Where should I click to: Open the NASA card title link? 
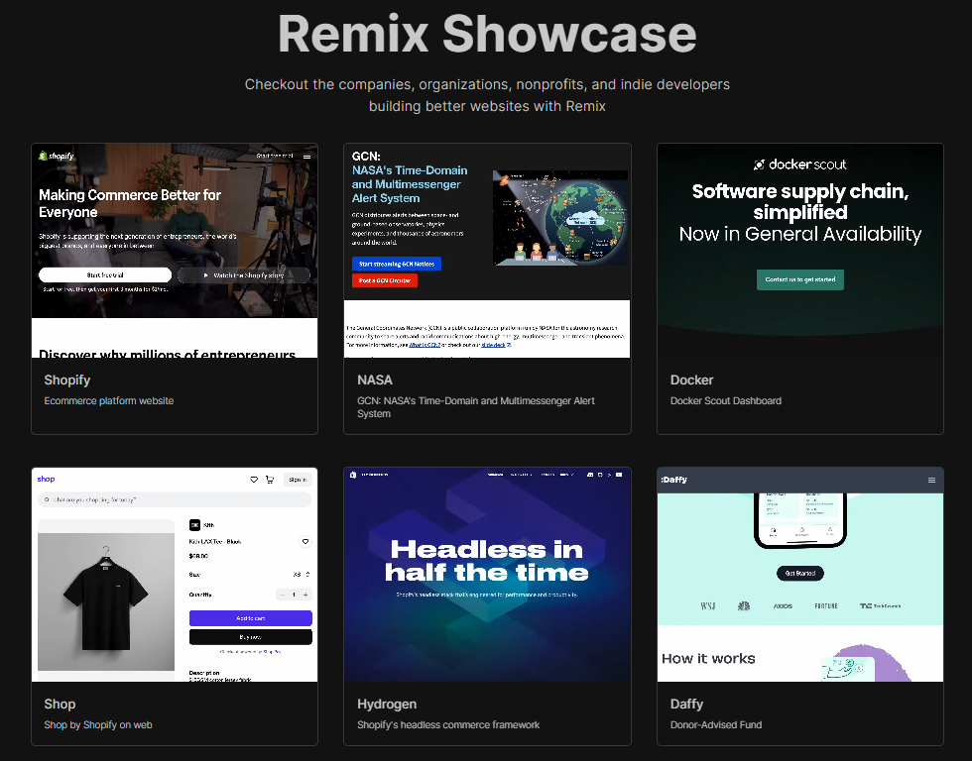(375, 380)
